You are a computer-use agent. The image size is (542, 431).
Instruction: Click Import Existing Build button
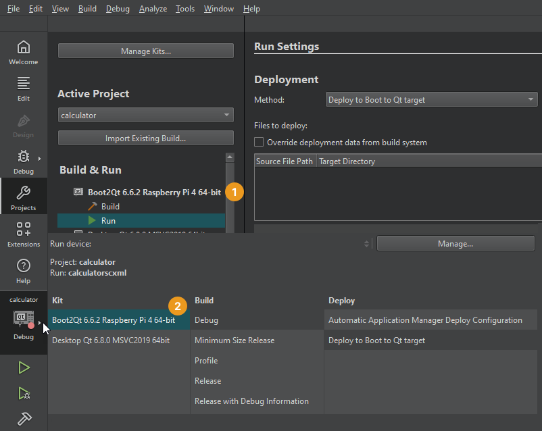pyautogui.click(x=145, y=138)
